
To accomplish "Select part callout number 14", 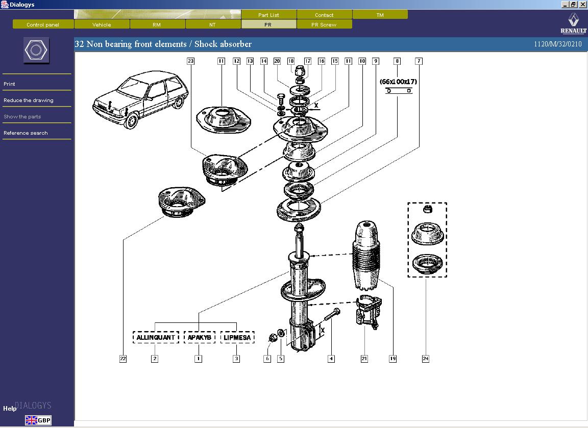I will (x=264, y=61).
